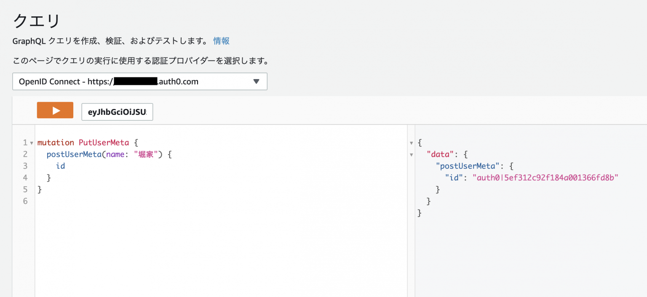Click the closing brace on line 5
Screen dimensions: 647x297
39,189
